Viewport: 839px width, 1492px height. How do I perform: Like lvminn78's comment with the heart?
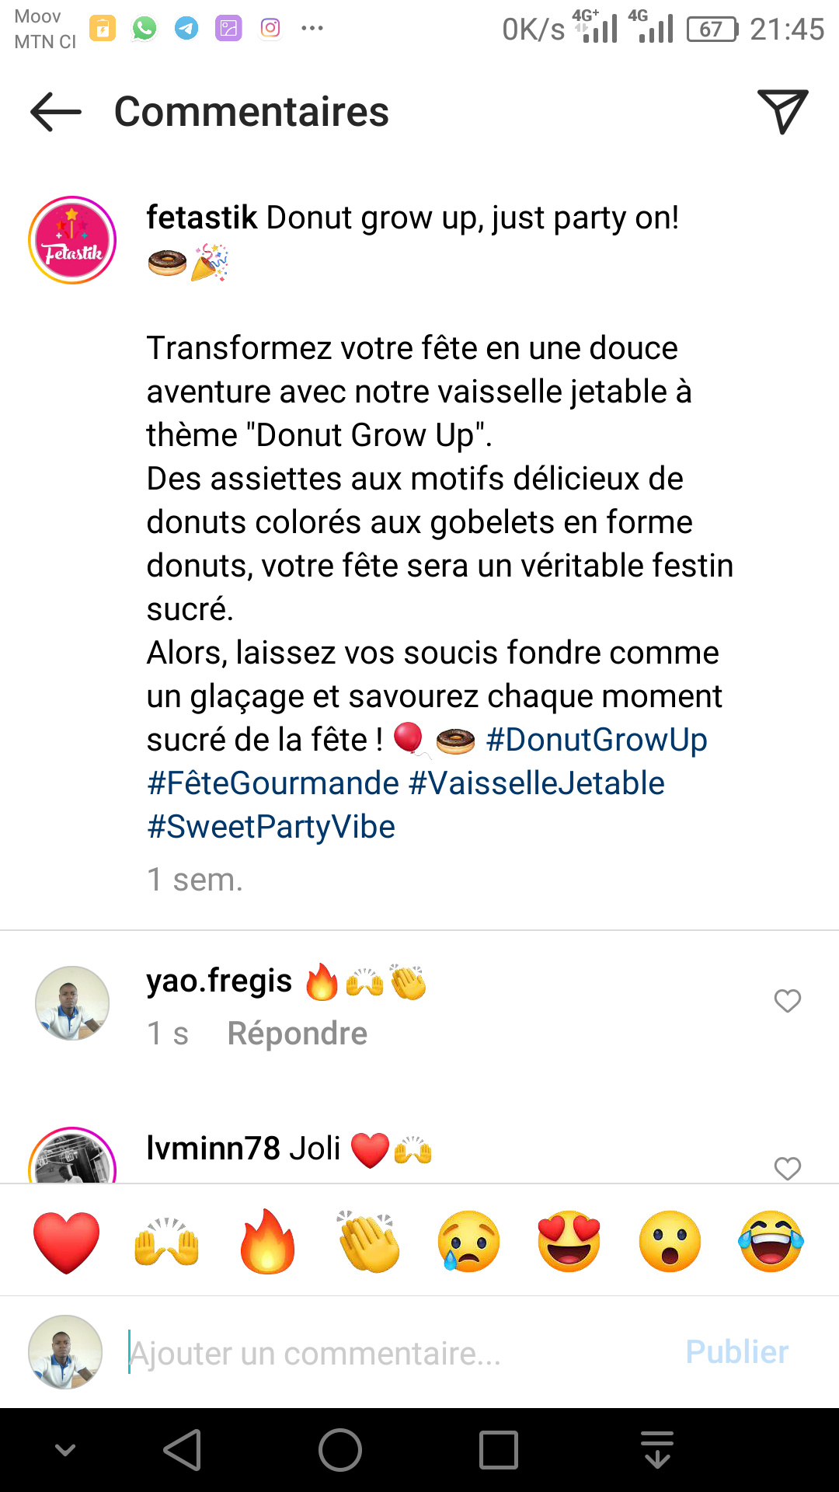tap(788, 1168)
